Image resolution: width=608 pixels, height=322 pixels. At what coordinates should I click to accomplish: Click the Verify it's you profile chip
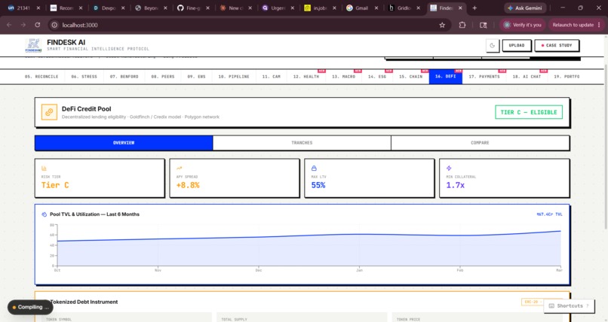[x=523, y=25]
